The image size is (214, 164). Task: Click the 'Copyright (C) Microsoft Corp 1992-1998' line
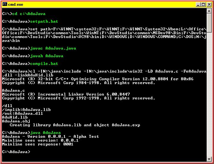click(79, 98)
